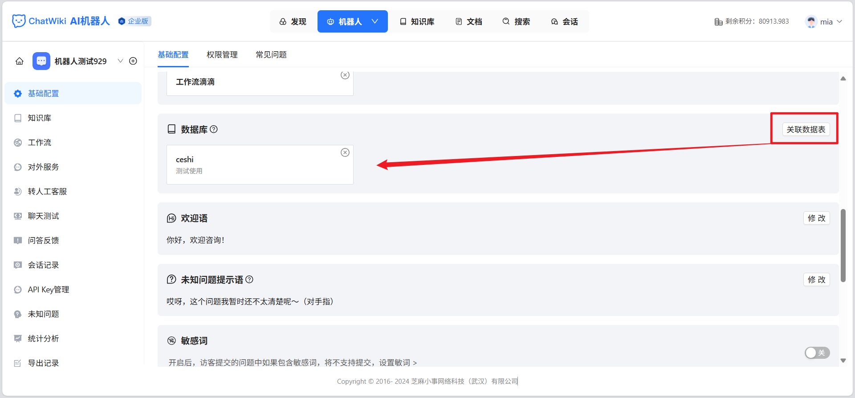
Task: Click 修改 button for 欢迎语
Action: coord(816,218)
